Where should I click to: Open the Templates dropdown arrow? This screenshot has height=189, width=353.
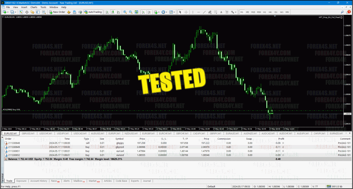coord(174,12)
